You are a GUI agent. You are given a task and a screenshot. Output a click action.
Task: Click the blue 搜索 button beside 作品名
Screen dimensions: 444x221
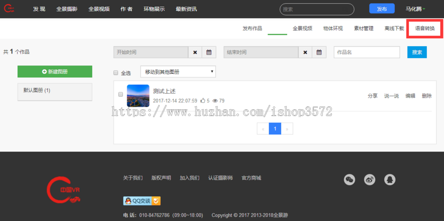click(417, 52)
